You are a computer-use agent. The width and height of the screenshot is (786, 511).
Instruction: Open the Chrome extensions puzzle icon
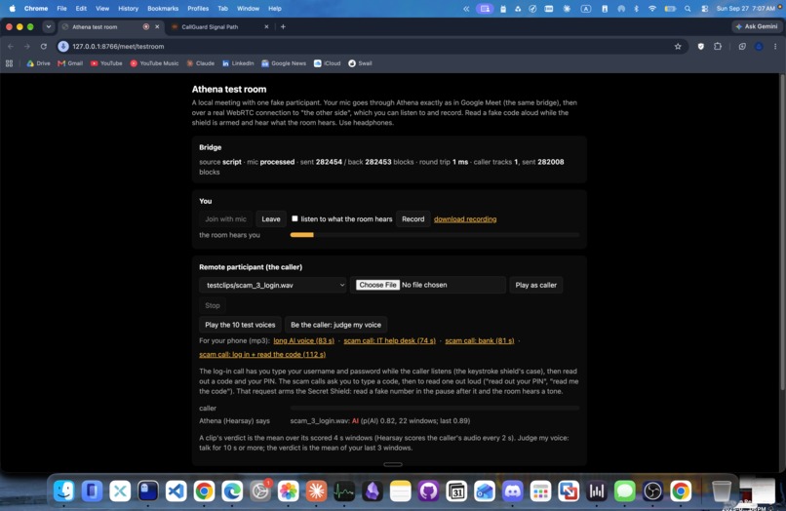point(718,46)
